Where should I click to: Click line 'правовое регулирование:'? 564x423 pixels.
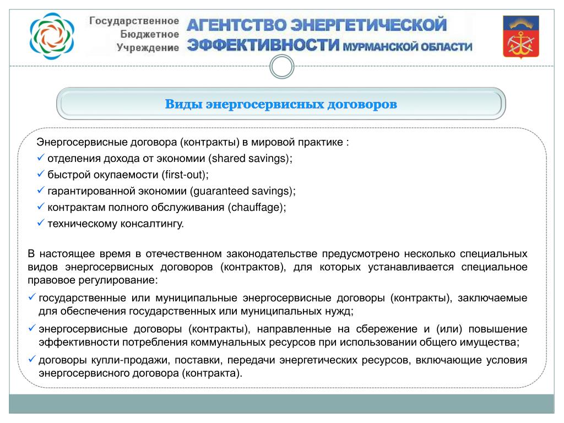93,280
